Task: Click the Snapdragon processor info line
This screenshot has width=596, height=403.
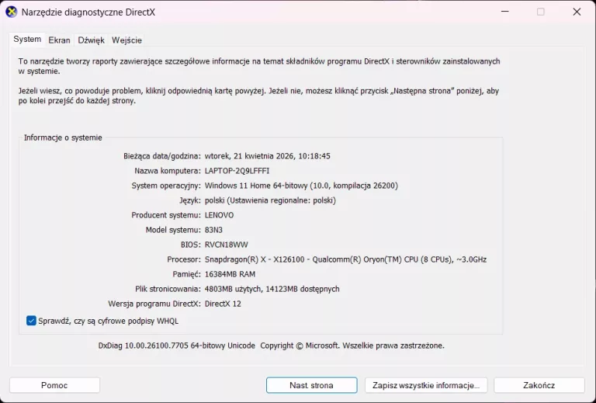Action: point(345,259)
